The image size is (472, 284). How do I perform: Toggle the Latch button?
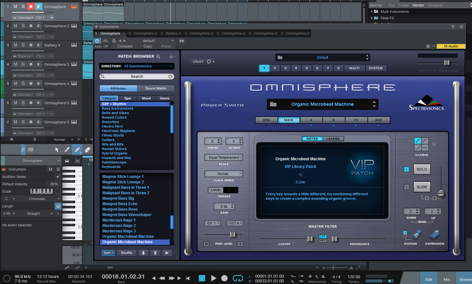[x=215, y=190]
